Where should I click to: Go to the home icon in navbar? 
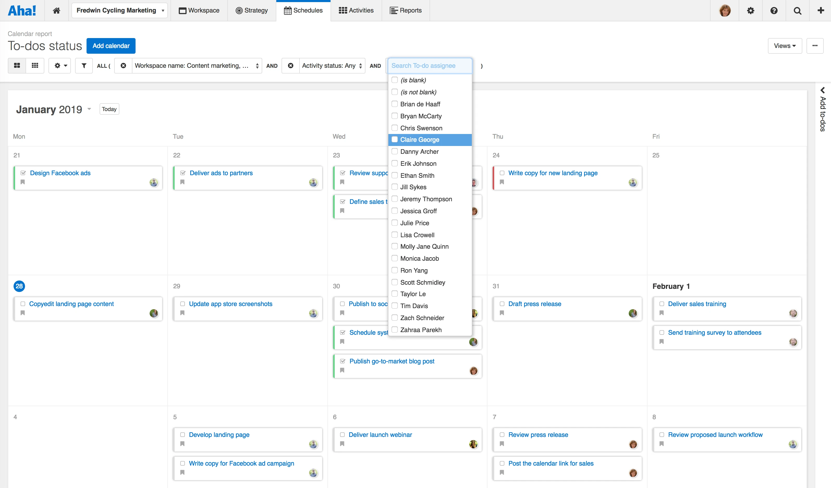tap(56, 10)
